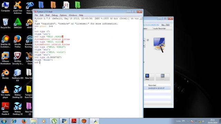Open the SMADAV desktop icon
This screenshot has height=124, width=221.
coord(18,23)
